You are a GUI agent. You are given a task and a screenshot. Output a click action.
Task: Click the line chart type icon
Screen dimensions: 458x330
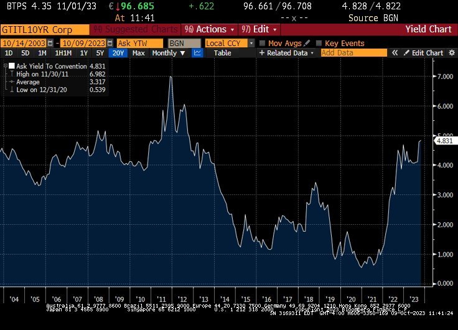click(198, 54)
